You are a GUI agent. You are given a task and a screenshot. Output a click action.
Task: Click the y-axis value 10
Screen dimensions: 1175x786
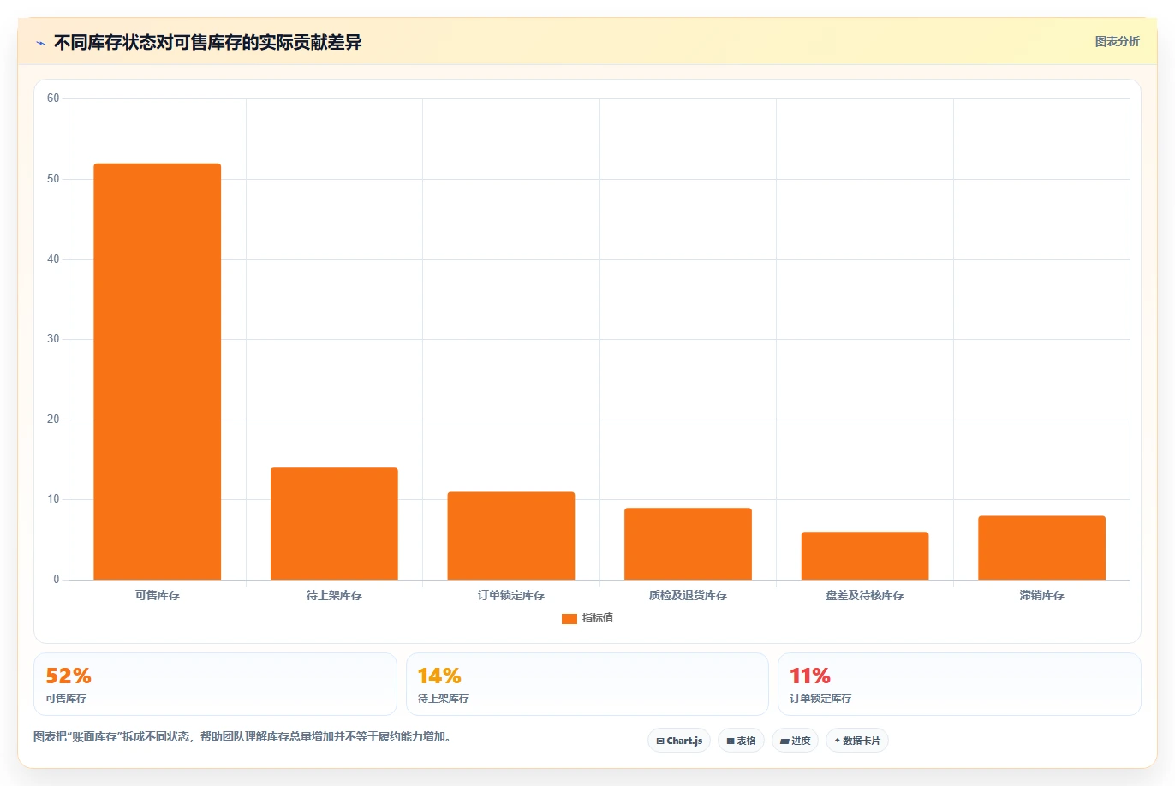click(53, 499)
